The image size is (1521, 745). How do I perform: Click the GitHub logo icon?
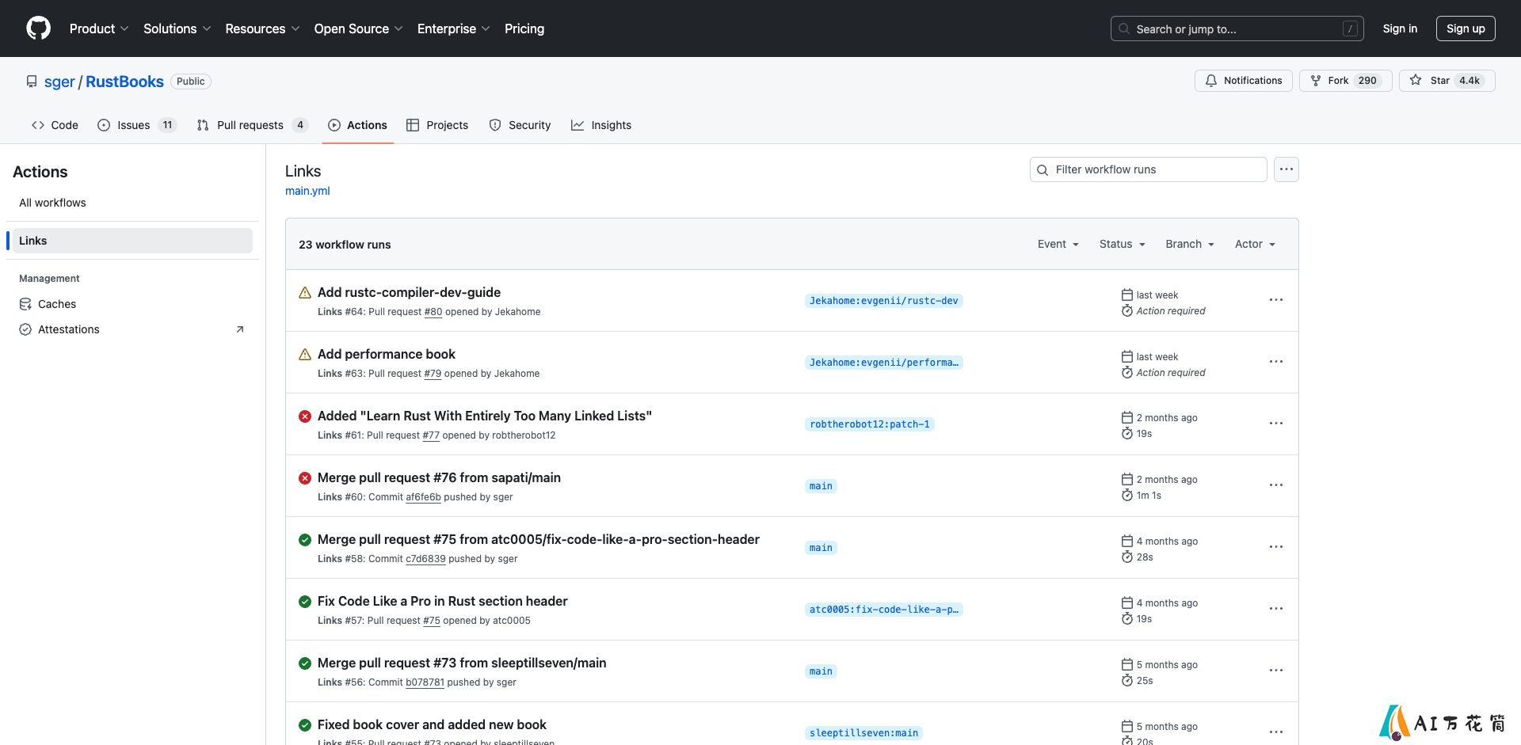(x=38, y=29)
